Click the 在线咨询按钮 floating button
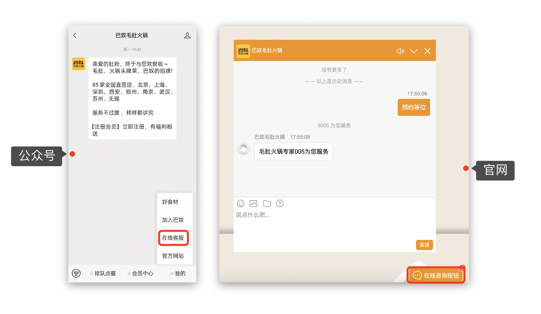Viewport: 541px width, 314px height. pyautogui.click(x=436, y=275)
